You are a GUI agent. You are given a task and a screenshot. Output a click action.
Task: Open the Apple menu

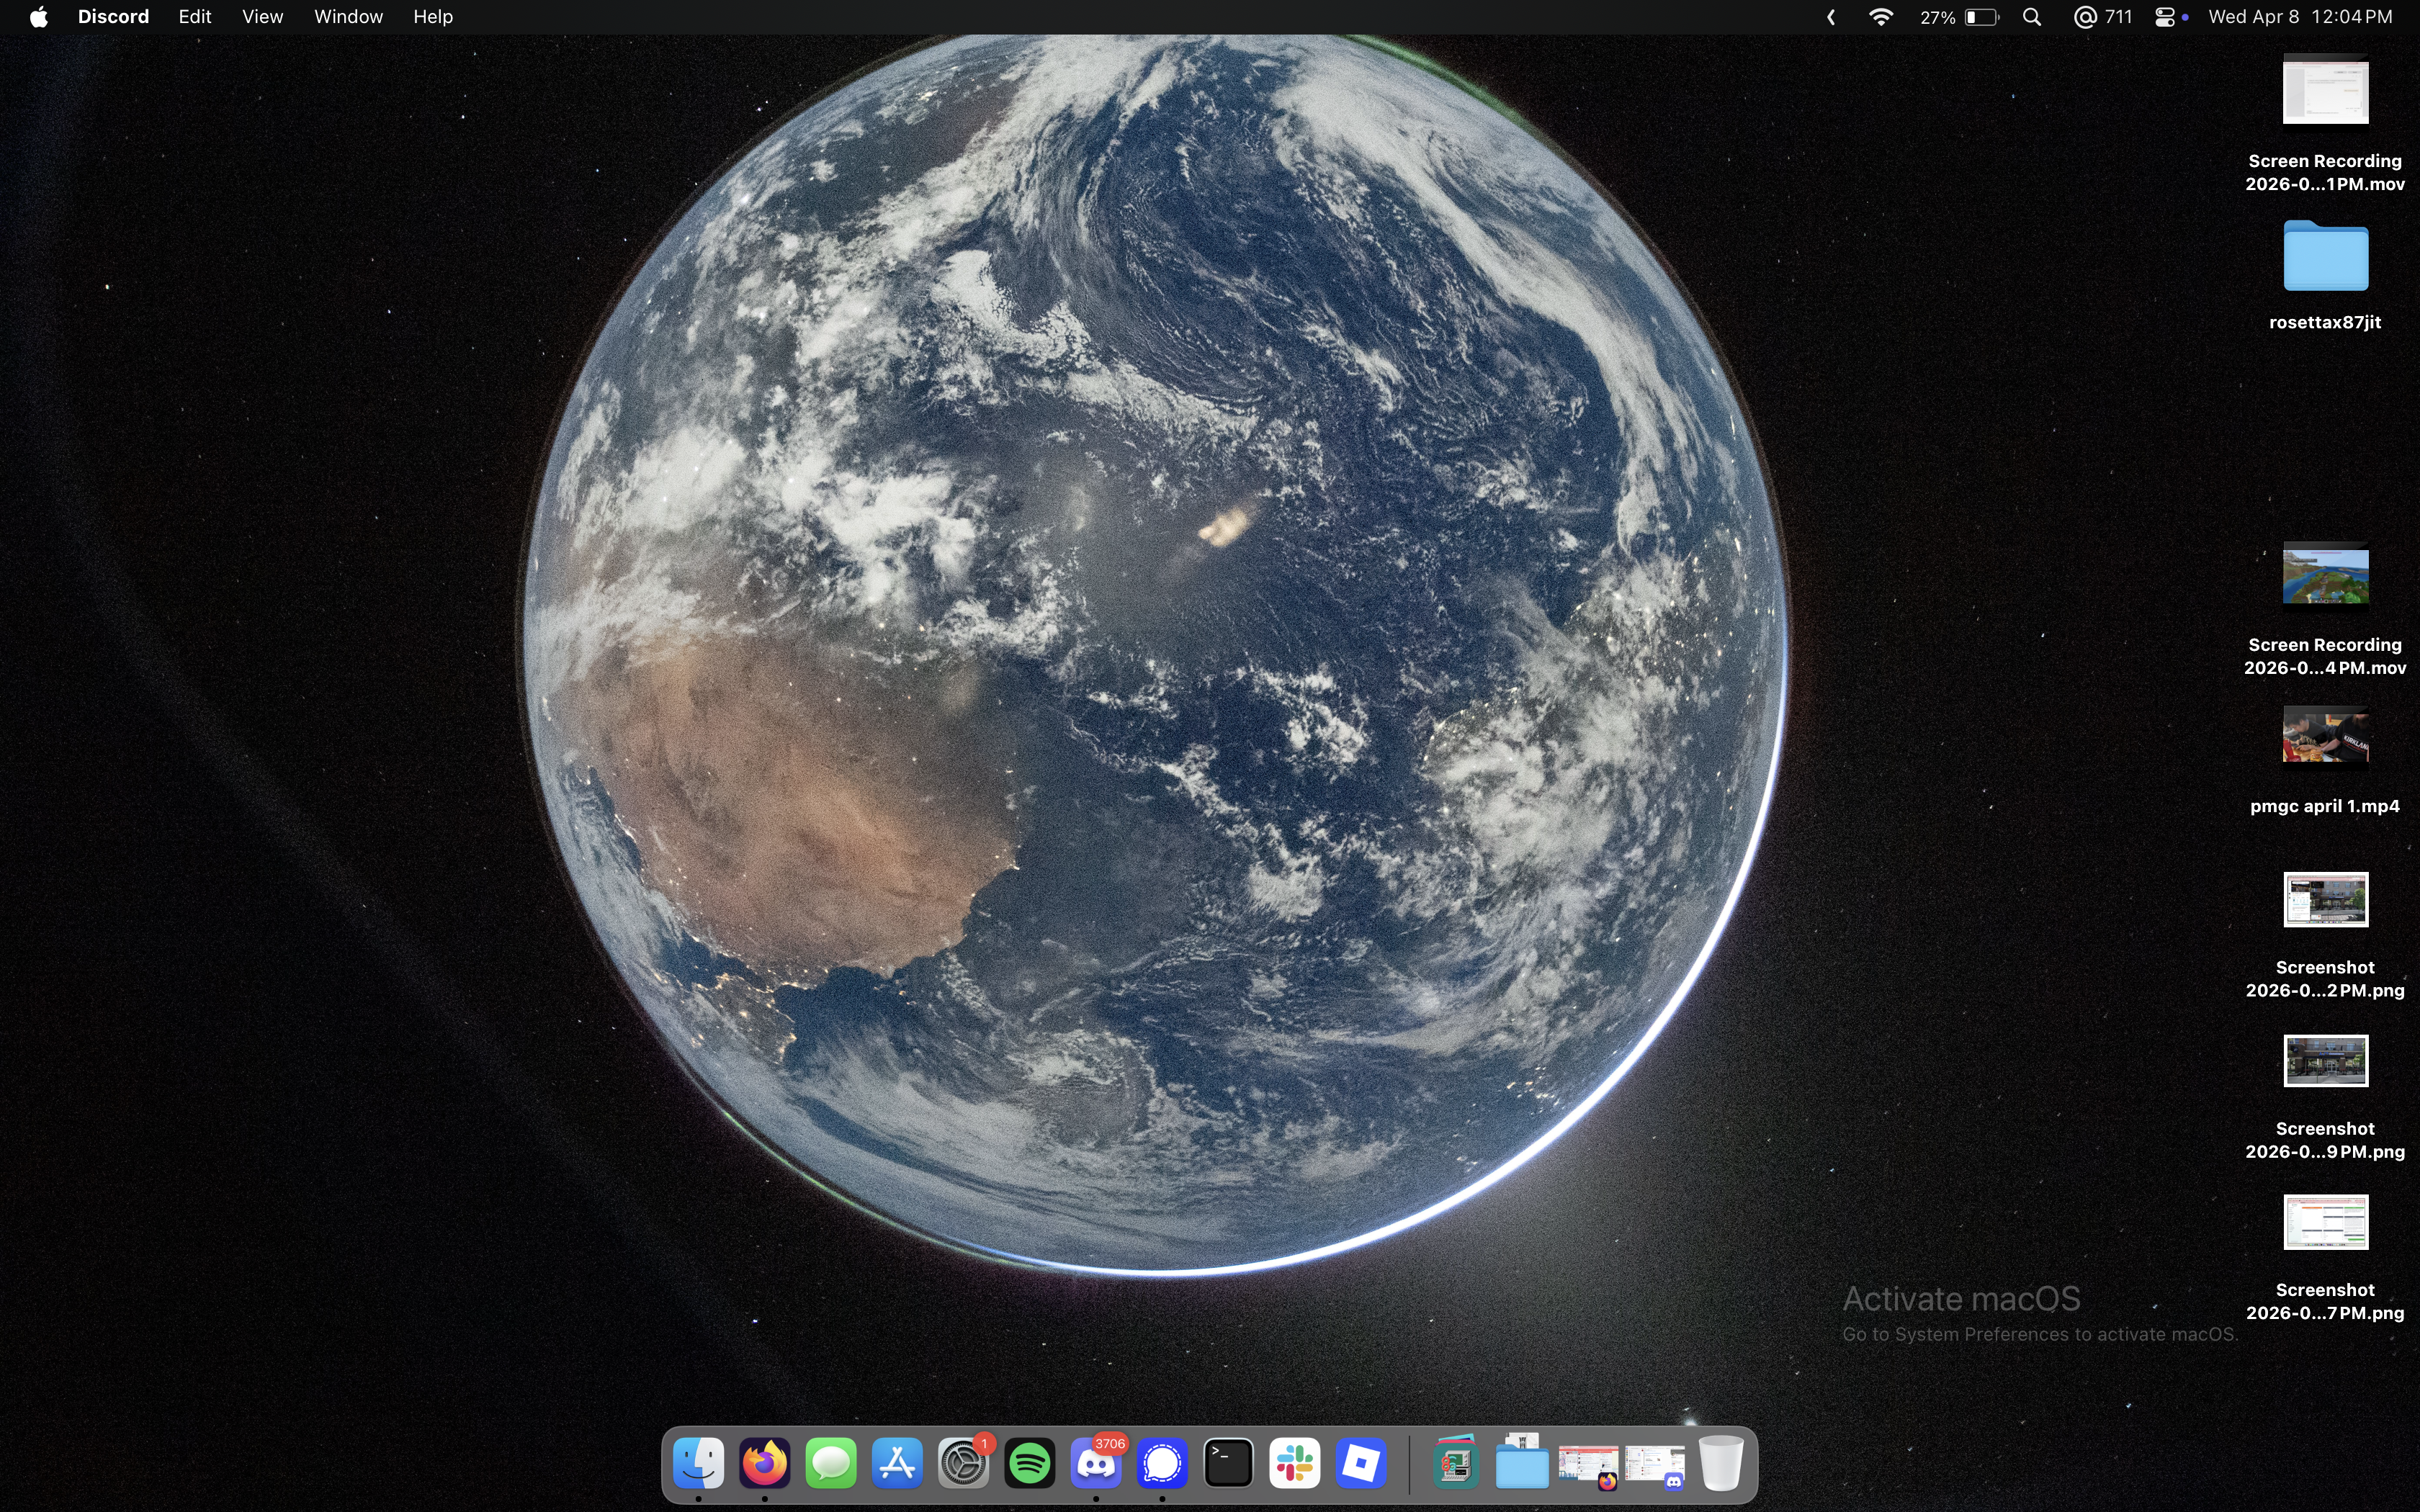click(38, 17)
